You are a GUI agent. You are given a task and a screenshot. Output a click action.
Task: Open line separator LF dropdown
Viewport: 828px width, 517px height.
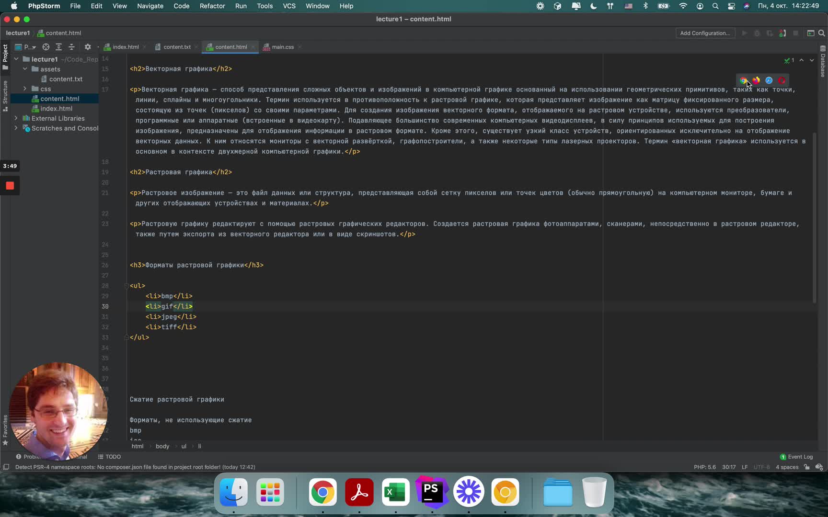[x=745, y=467]
